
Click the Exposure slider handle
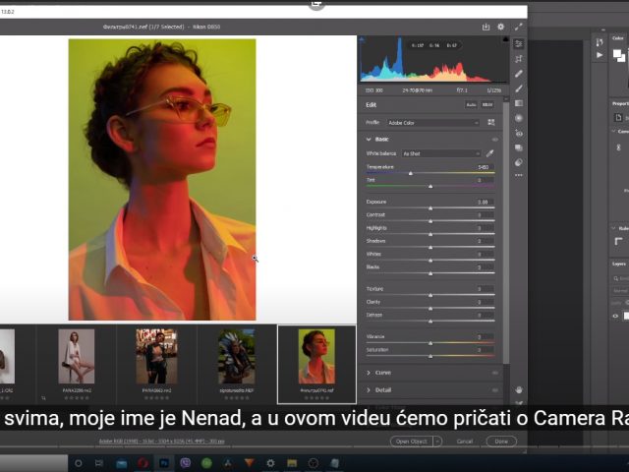tap(430, 208)
